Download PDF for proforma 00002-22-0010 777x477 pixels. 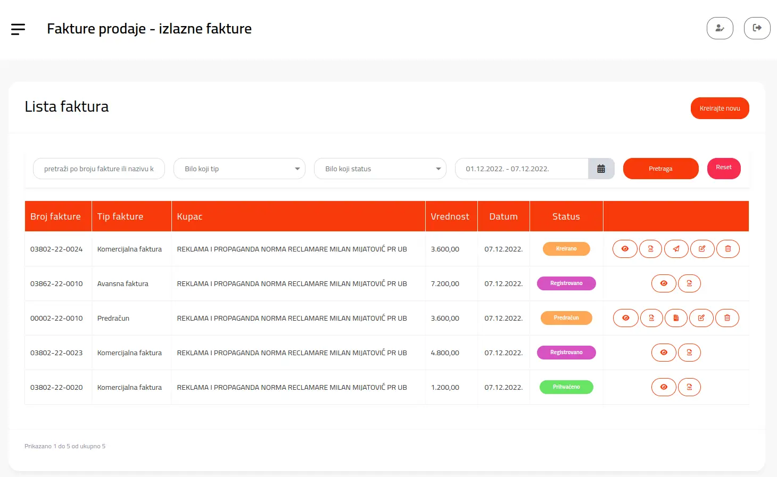(651, 318)
